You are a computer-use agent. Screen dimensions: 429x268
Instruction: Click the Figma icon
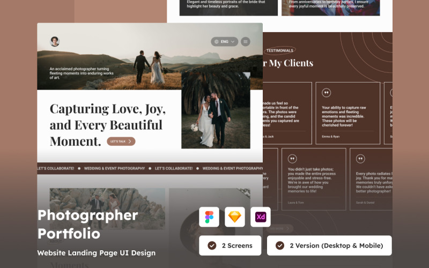(x=209, y=217)
